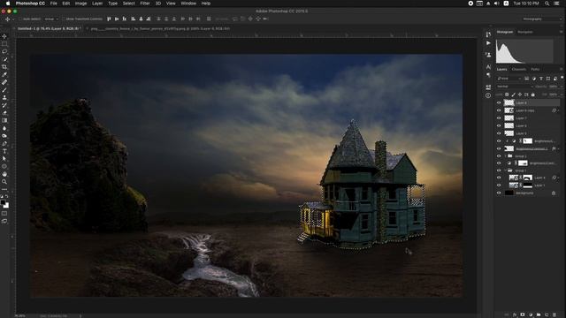Toggle Quick Mask mode in toolbox

tap(4, 214)
